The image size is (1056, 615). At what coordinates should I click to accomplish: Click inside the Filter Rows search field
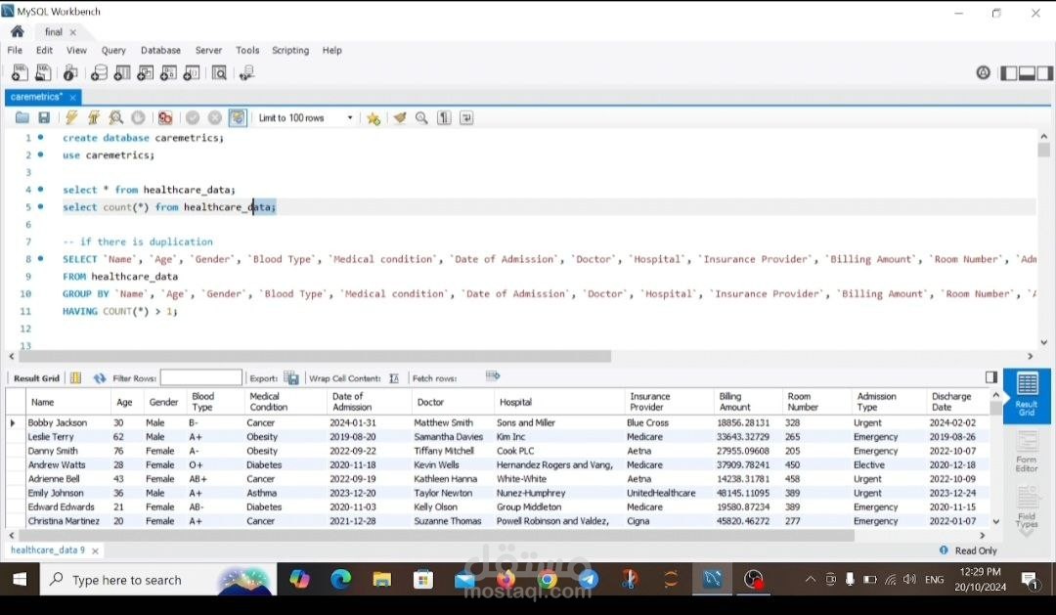(201, 377)
